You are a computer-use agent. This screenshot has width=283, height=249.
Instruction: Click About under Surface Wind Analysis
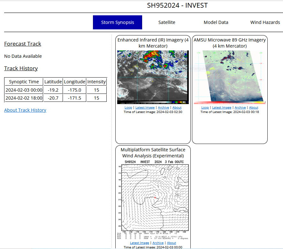pyautogui.click(x=172, y=243)
